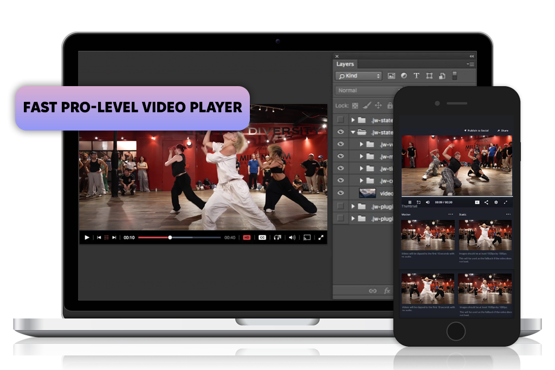Open settings gear on phone player

496,202
